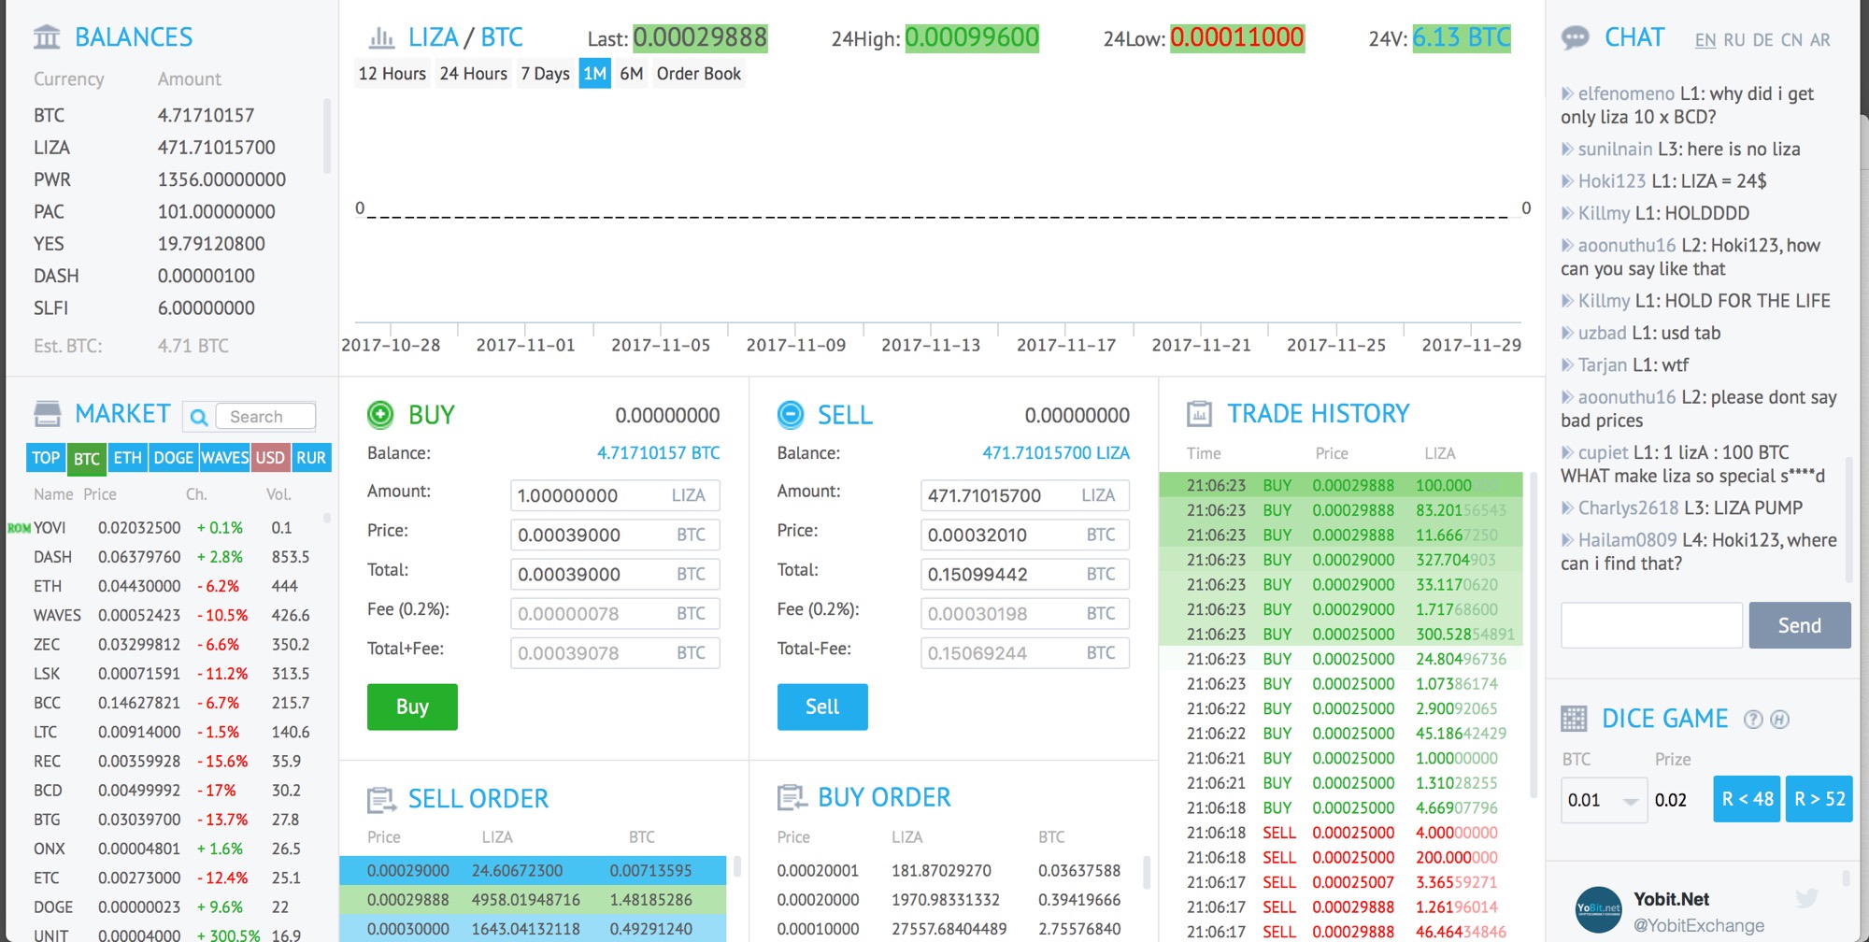Send the chat message

[x=1800, y=625]
